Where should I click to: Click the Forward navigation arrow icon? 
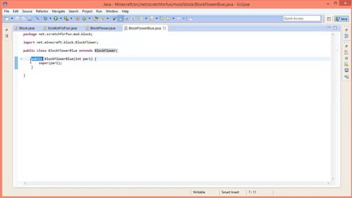coord(179,19)
